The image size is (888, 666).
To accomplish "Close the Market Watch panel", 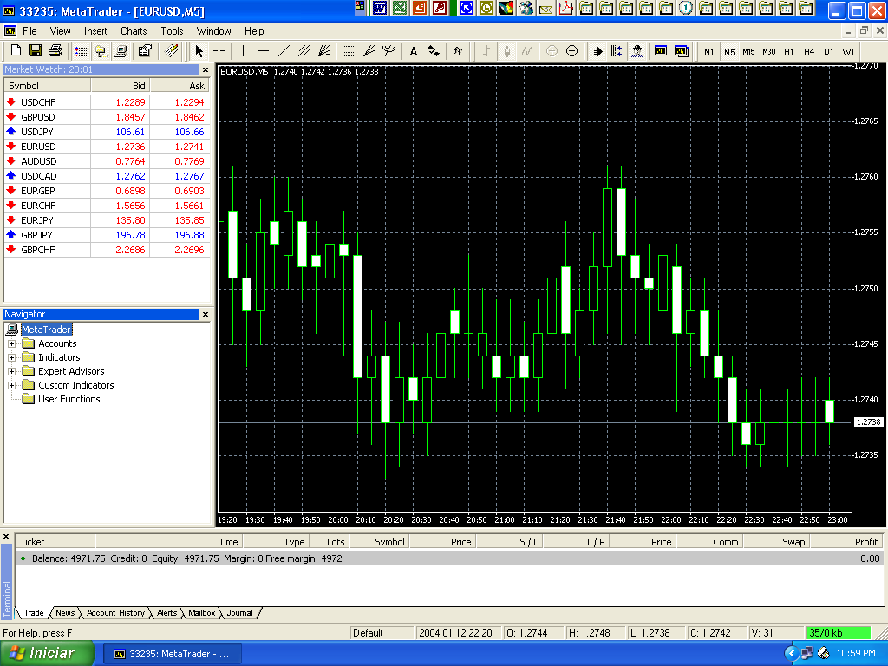I will (206, 69).
